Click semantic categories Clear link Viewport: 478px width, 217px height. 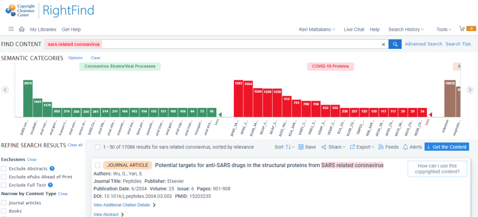pos(95,58)
